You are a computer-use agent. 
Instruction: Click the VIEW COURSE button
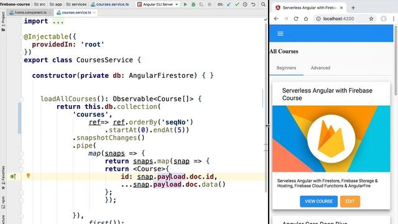point(318,201)
